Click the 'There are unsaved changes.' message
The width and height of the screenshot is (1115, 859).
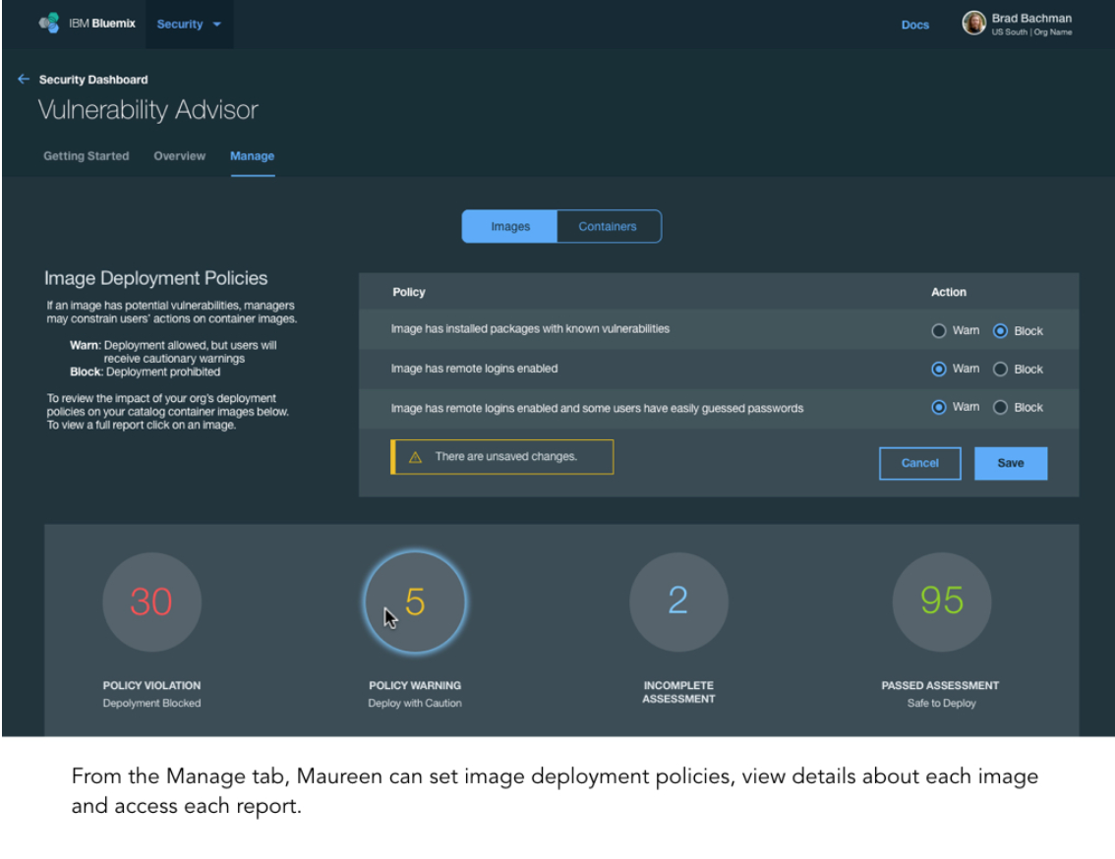(505, 456)
